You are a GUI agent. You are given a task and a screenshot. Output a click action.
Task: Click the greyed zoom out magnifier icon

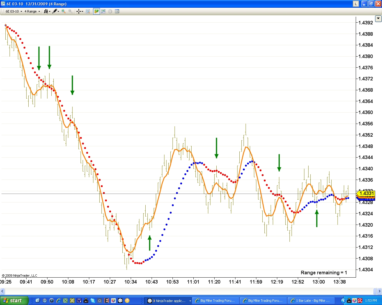pos(70,11)
